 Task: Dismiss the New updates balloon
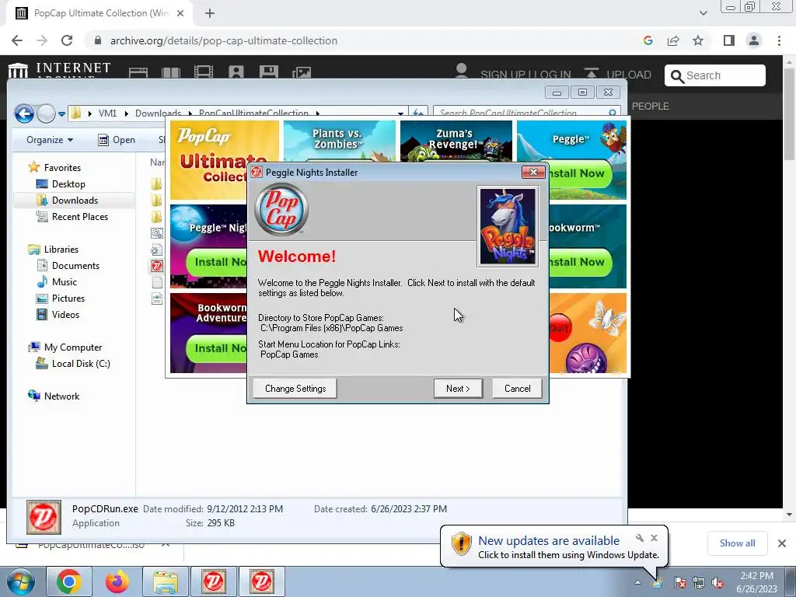coord(654,538)
